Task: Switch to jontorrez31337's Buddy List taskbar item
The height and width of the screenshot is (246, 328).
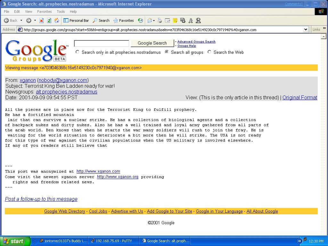Action: coord(63,241)
